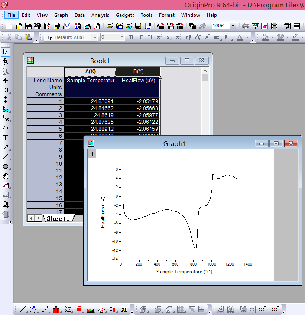Image resolution: width=305 pixels, height=315 pixels.
Task: Select the Screen Reader crosshair tool
Action: (6, 81)
